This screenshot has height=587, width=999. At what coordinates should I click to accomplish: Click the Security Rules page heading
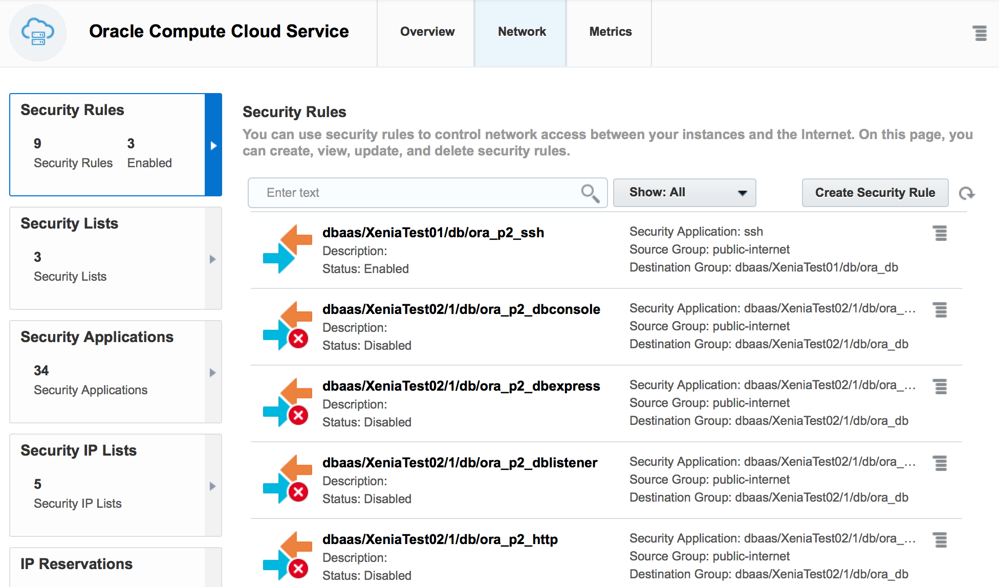(x=294, y=112)
